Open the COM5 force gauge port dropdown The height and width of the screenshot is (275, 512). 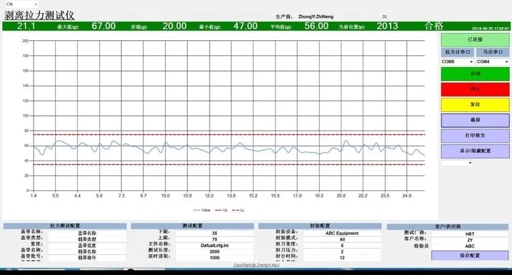(x=457, y=62)
